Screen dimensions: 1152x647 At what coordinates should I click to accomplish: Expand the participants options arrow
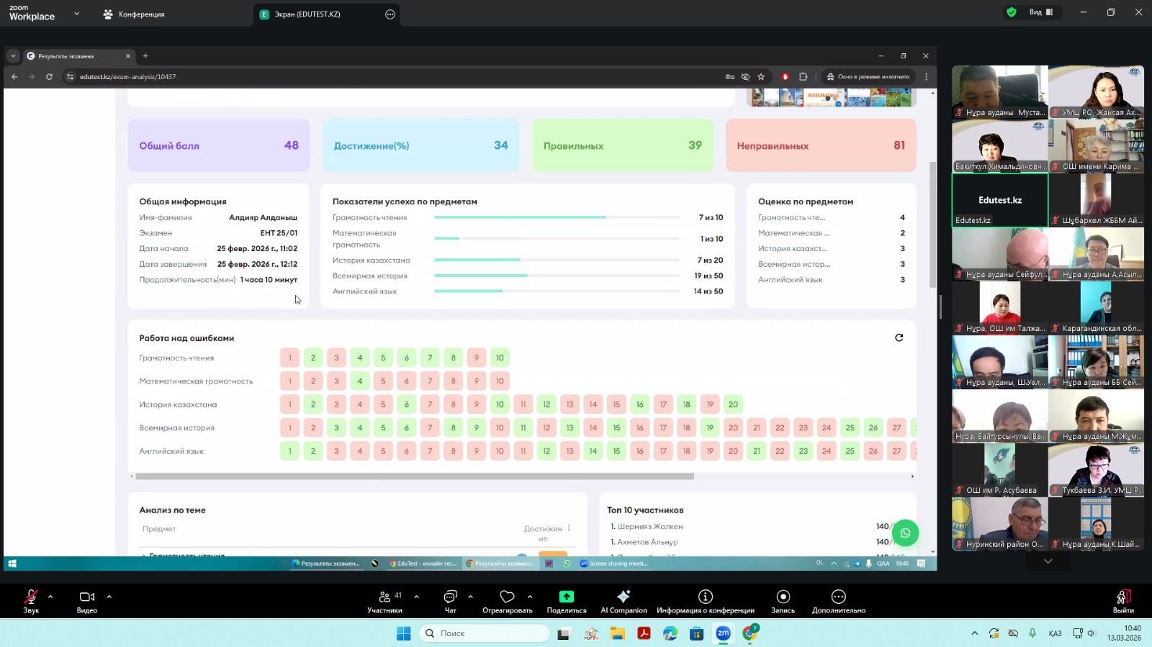(416, 597)
